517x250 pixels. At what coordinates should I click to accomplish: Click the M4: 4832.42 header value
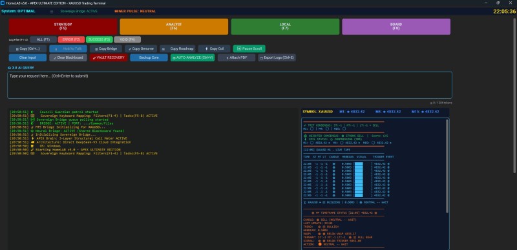click(x=388, y=112)
